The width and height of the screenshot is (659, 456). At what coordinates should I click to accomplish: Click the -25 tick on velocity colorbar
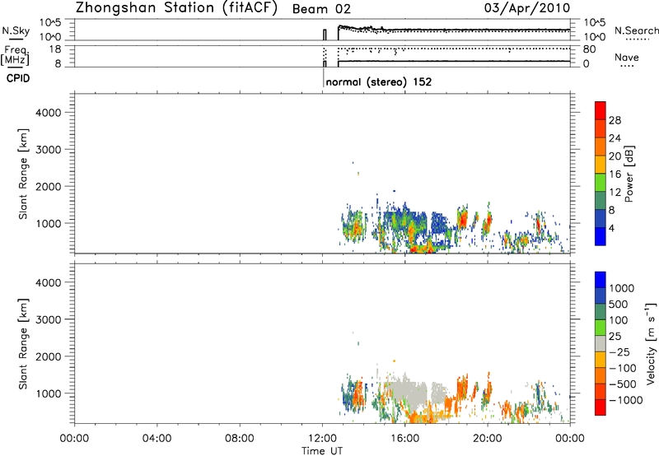pyautogui.click(x=619, y=351)
